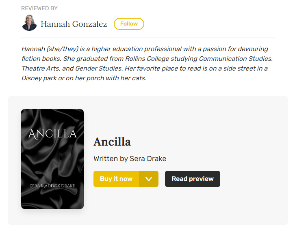Image resolution: width=308 pixels, height=232 pixels.
Task: Click the Written by Sera Drake line
Action: coord(130,159)
